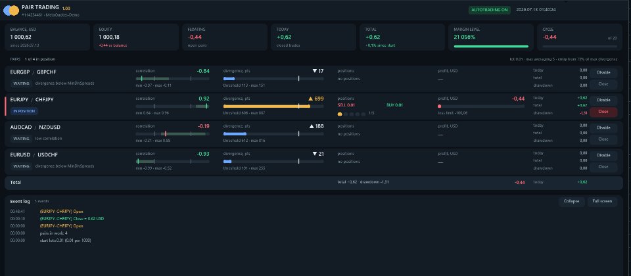Screen dimensions: 631x276
Task: Click the down triangle beside divergence 21
Action: click(315, 154)
